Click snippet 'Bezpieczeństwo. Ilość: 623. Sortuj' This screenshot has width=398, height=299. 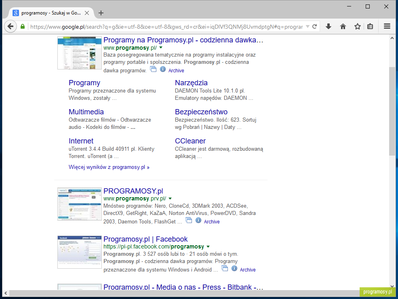point(215,120)
